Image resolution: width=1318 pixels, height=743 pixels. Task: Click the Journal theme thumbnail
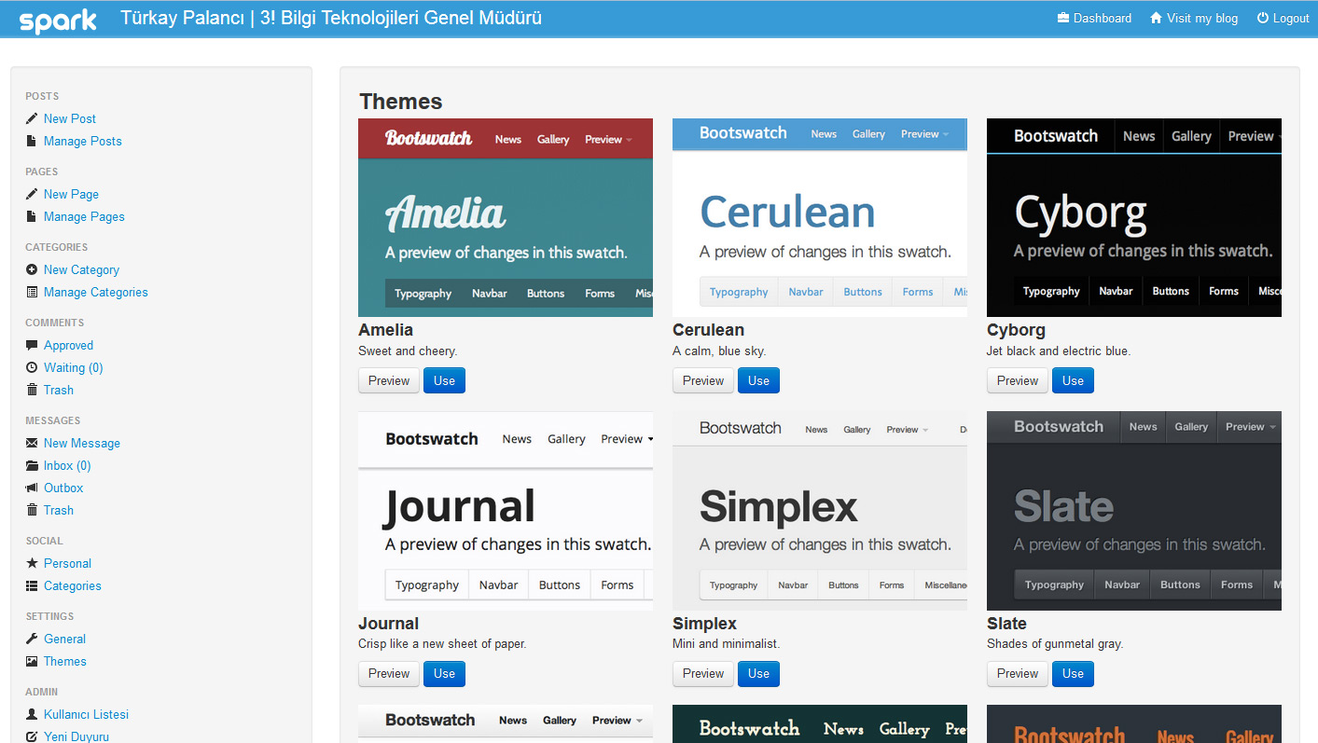[x=506, y=511]
